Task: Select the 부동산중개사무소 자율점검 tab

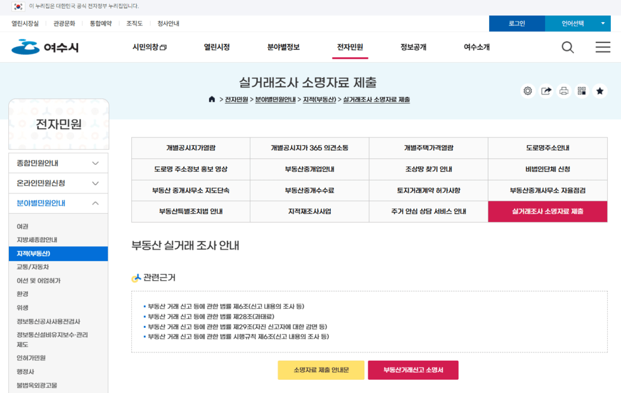Action: click(547, 191)
